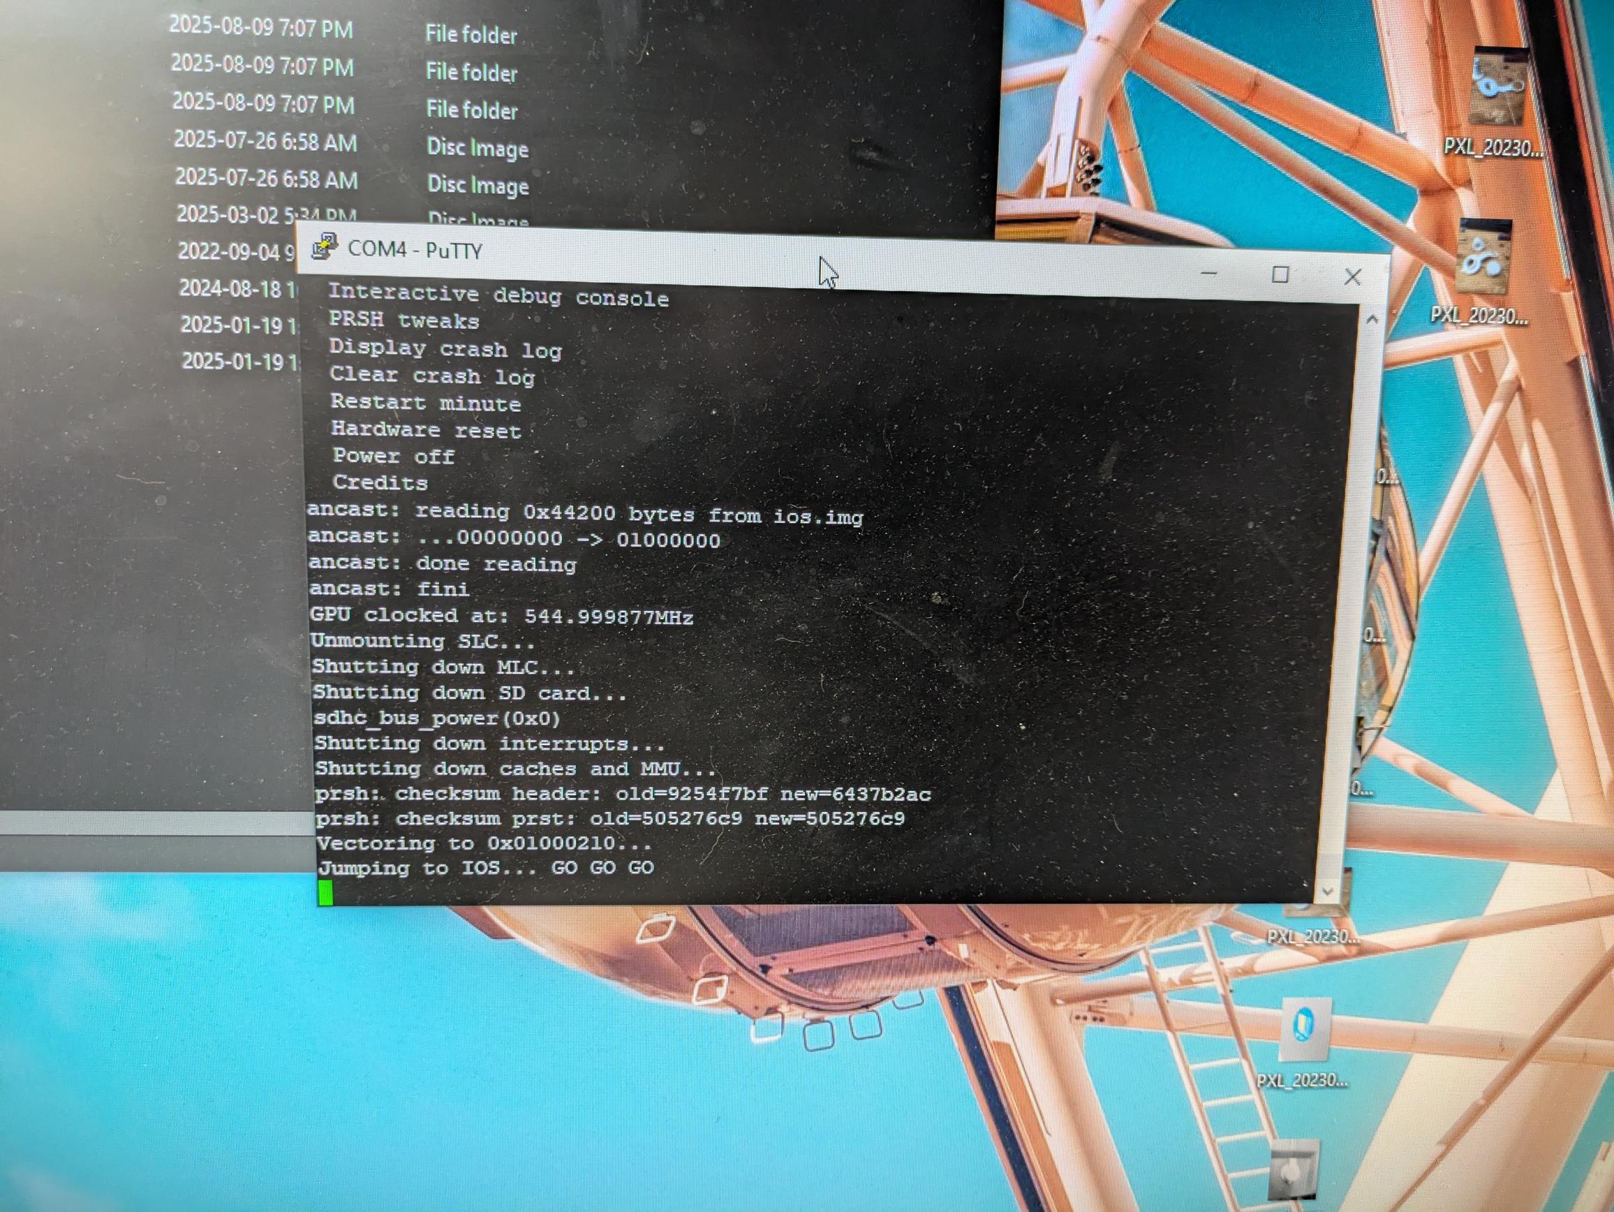Close the COM4 PuTTY window
The image size is (1614, 1212).
[x=1352, y=277]
